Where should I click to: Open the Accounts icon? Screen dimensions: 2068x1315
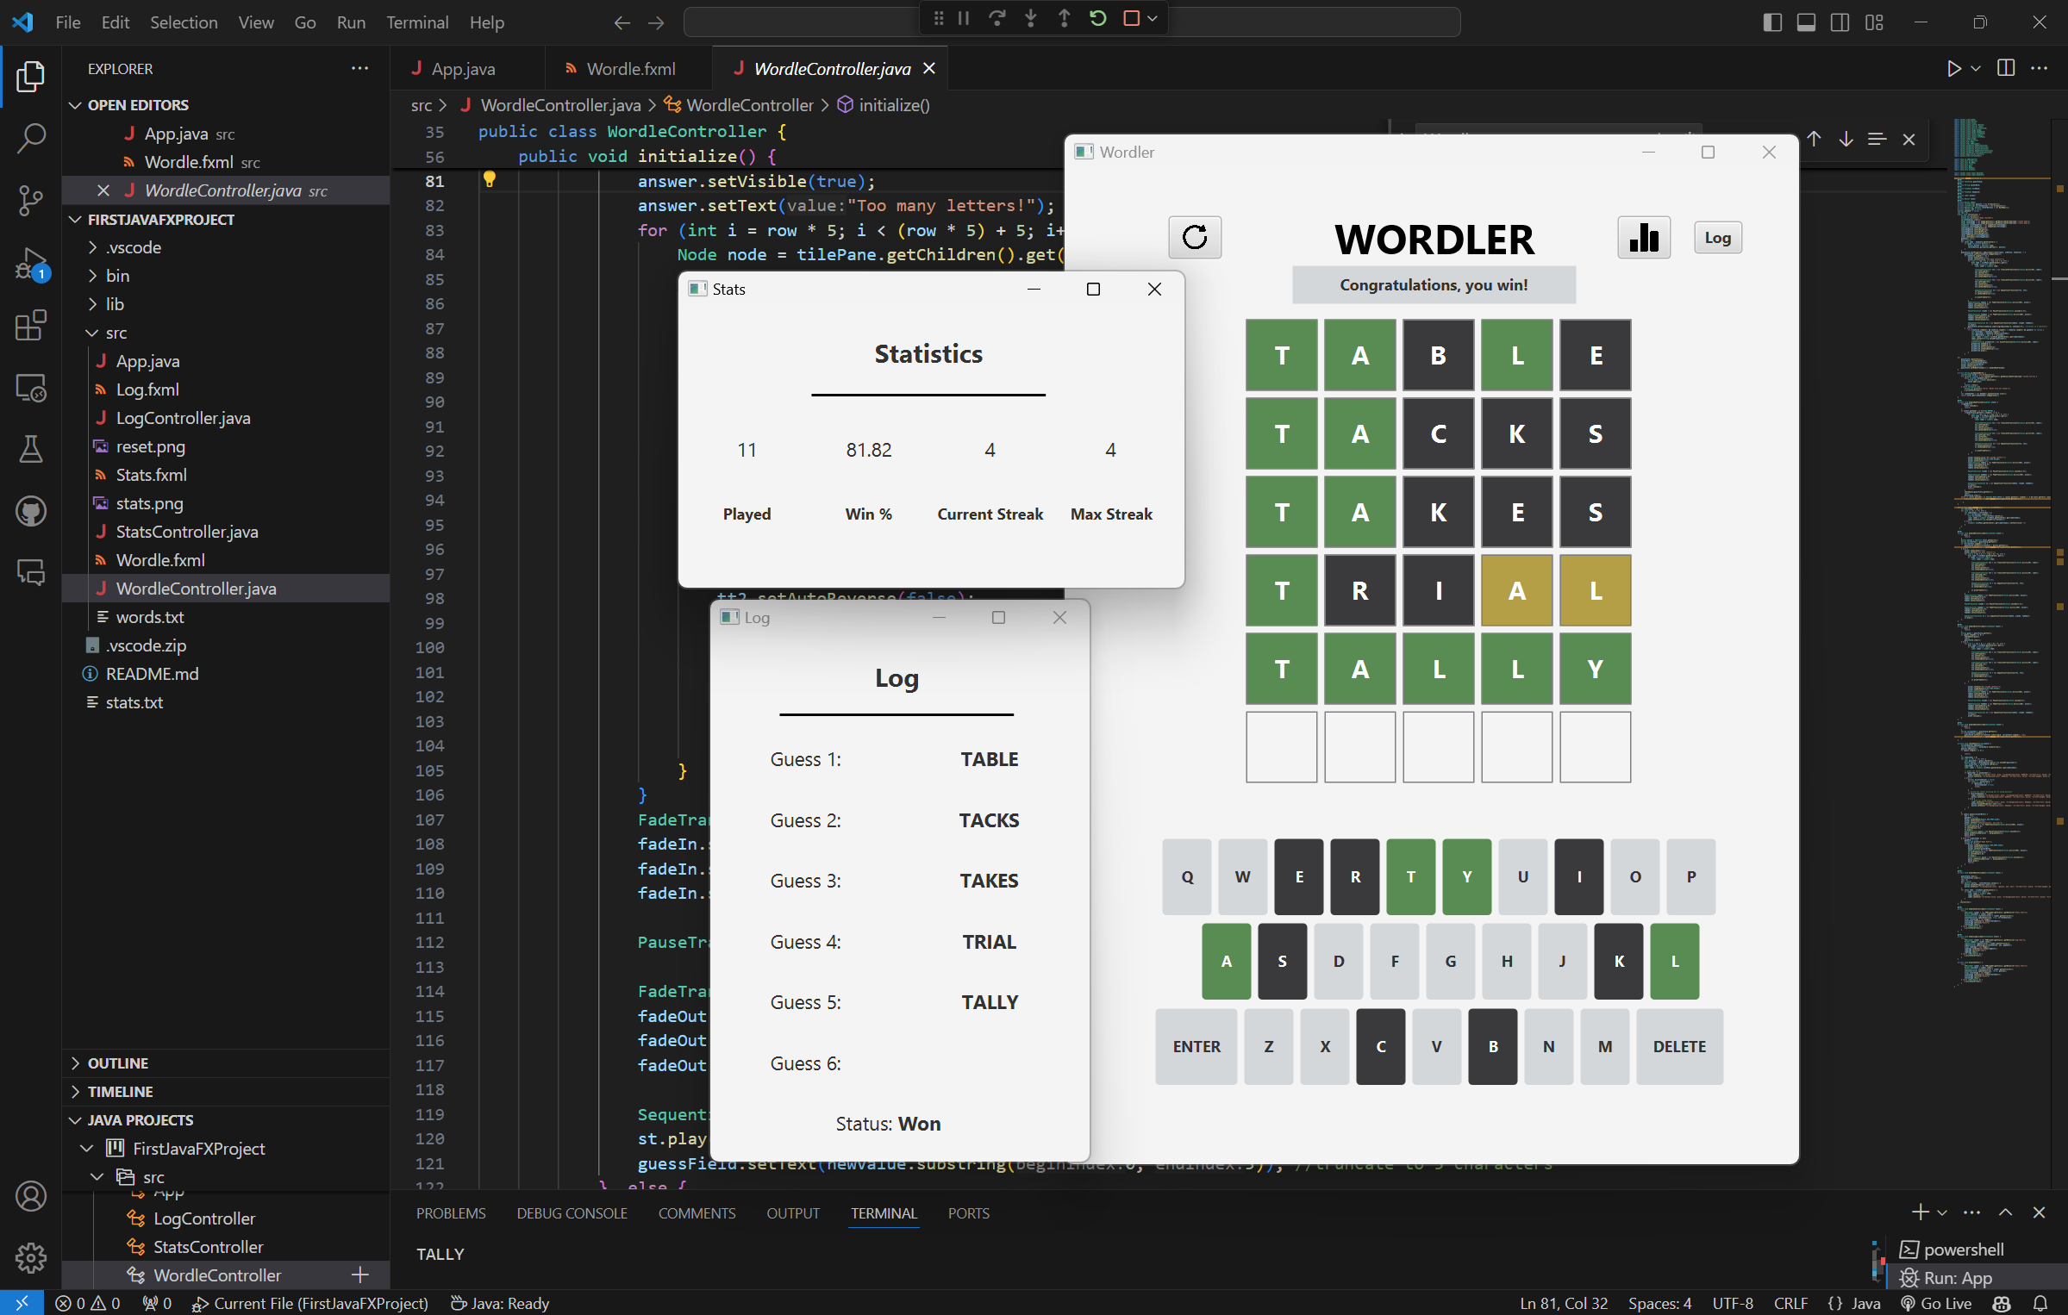pos(31,1196)
